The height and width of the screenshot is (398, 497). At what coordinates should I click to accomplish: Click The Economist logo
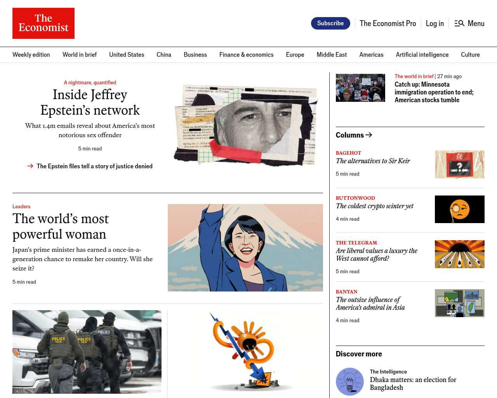coord(43,23)
